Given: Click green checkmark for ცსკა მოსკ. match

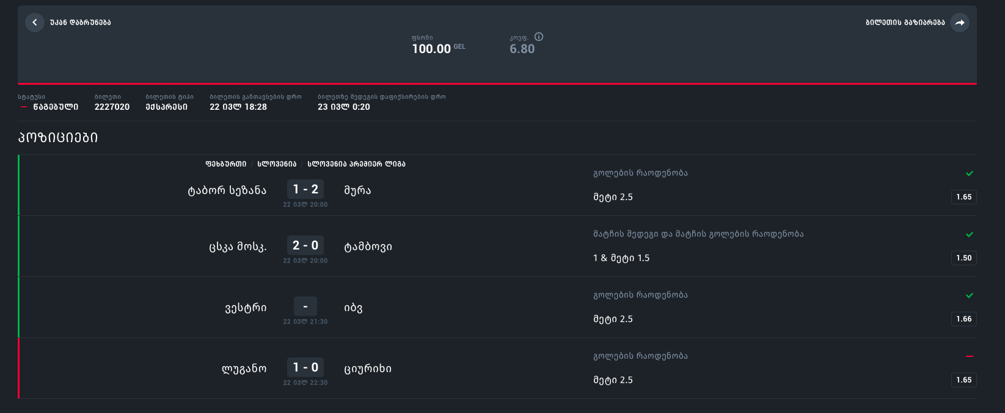Looking at the screenshot, I should point(970,234).
